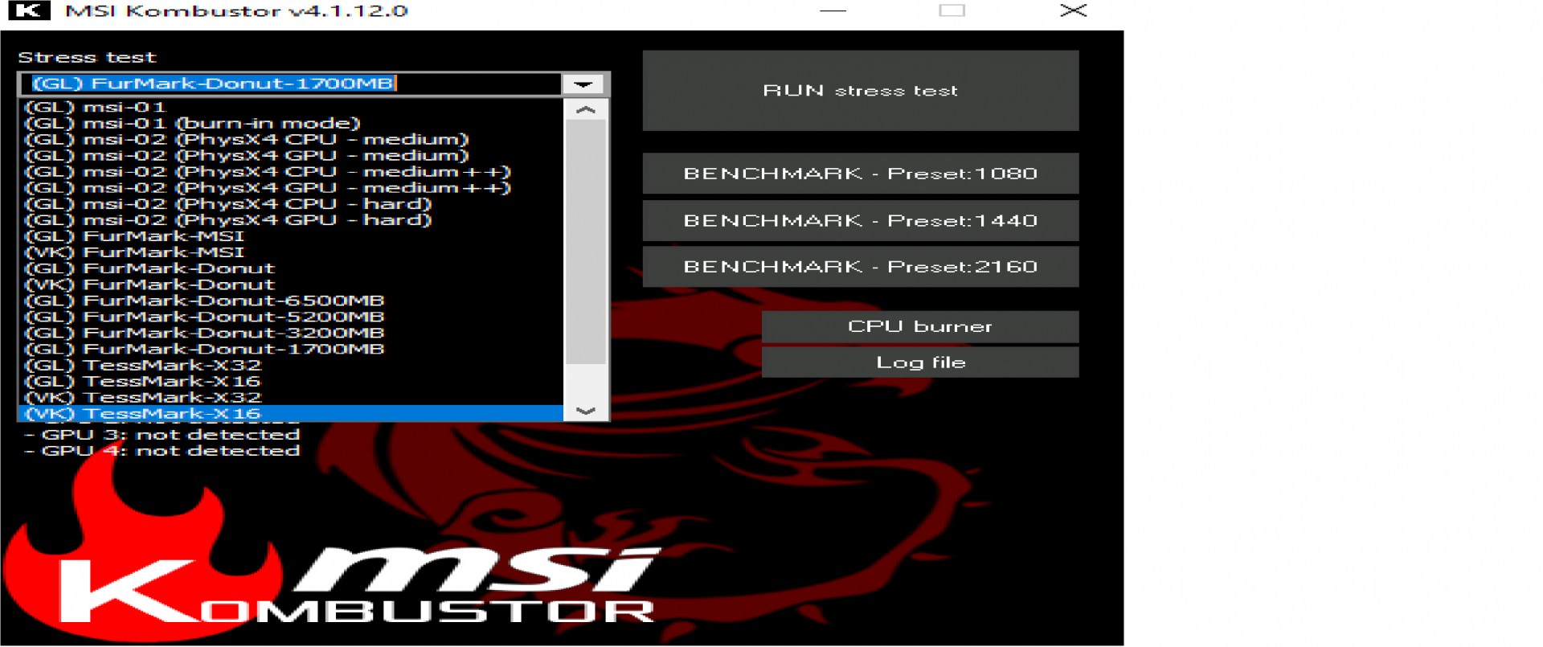
Task: Pick (GL) FurMark-Donut-5200MB
Action: pos(291,317)
